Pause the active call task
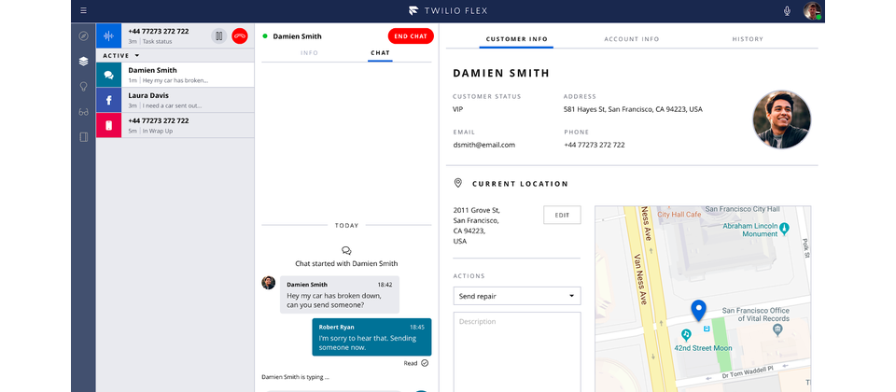Viewport: 896px width, 392px height. (218, 36)
